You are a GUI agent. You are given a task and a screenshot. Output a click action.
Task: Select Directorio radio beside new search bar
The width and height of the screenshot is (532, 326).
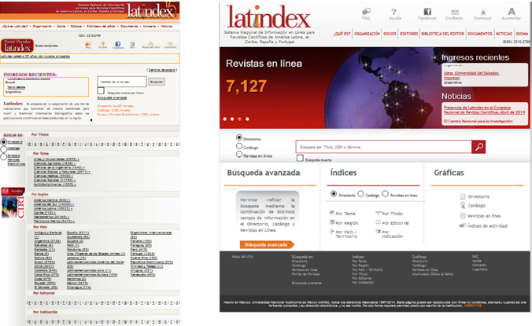tap(239, 137)
